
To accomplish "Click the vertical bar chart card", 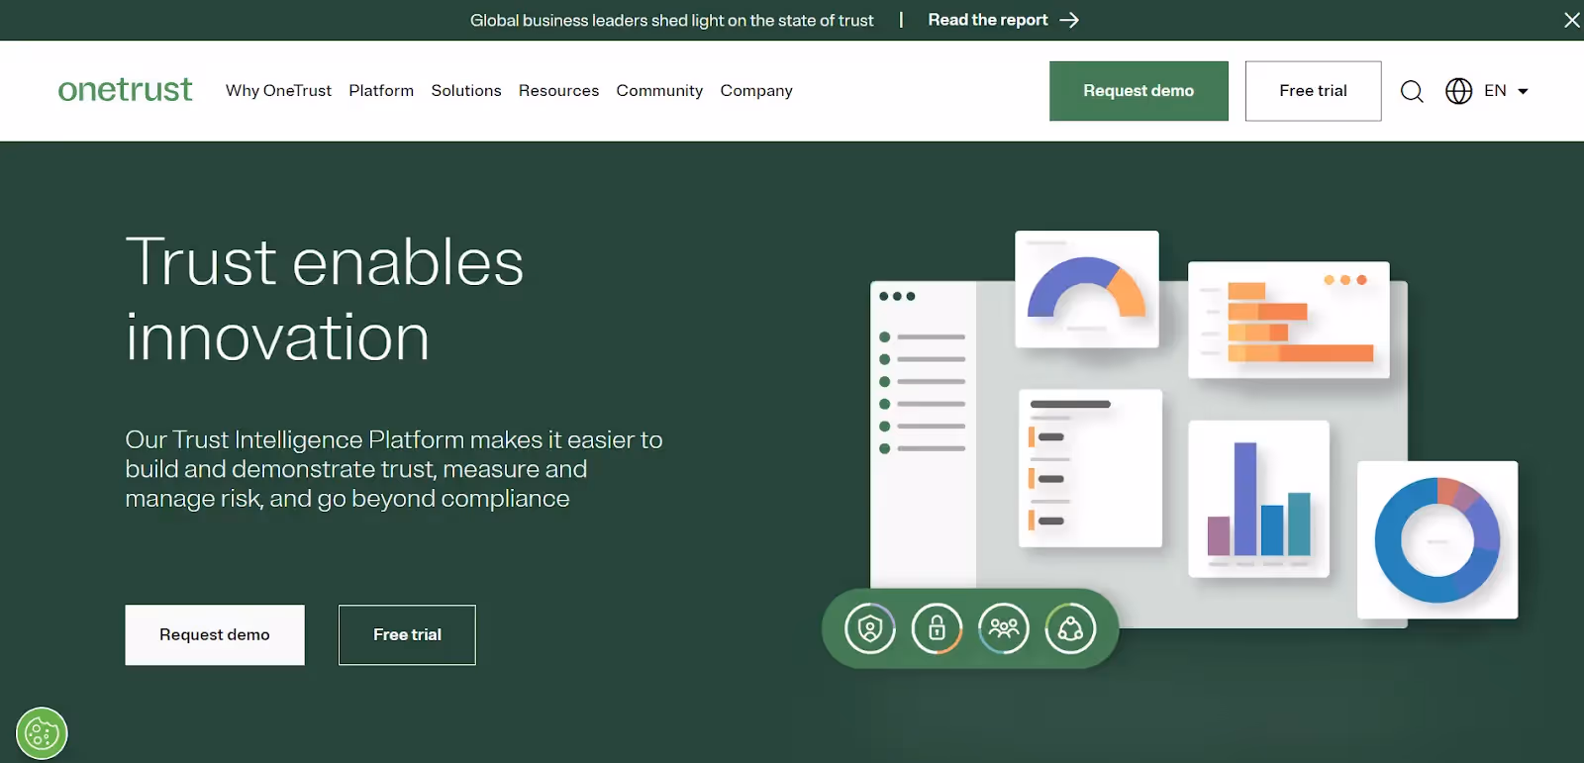I will click(1258, 499).
